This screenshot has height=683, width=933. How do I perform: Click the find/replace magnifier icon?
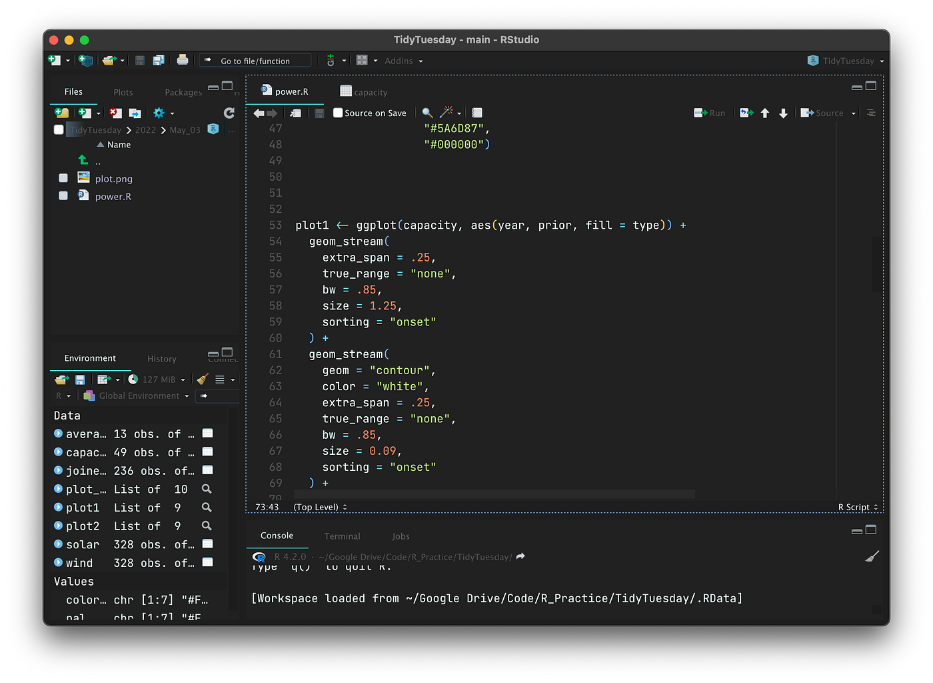[x=427, y=113]
